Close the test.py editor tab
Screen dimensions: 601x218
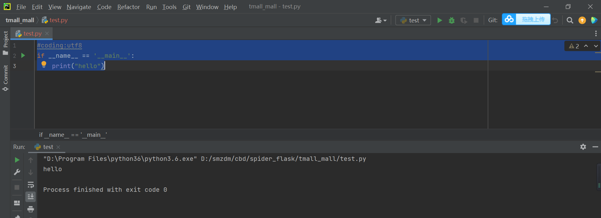(x=47, y=33)
